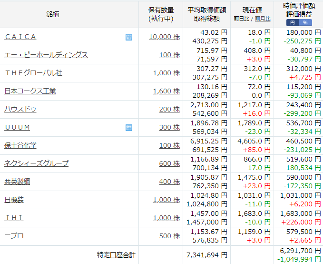Screen dimensions: 323x264
Task: Switch valuation display to yen (円)
Action: click(293, 23)
